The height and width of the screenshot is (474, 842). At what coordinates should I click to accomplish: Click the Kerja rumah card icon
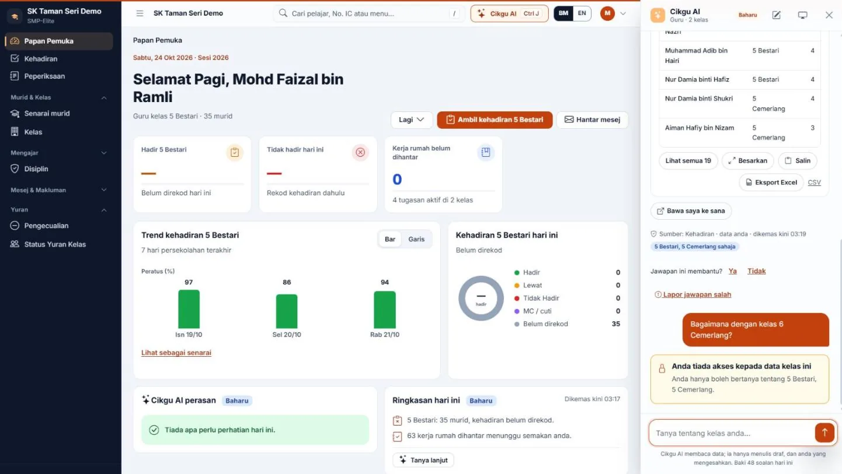coord(485,153)
